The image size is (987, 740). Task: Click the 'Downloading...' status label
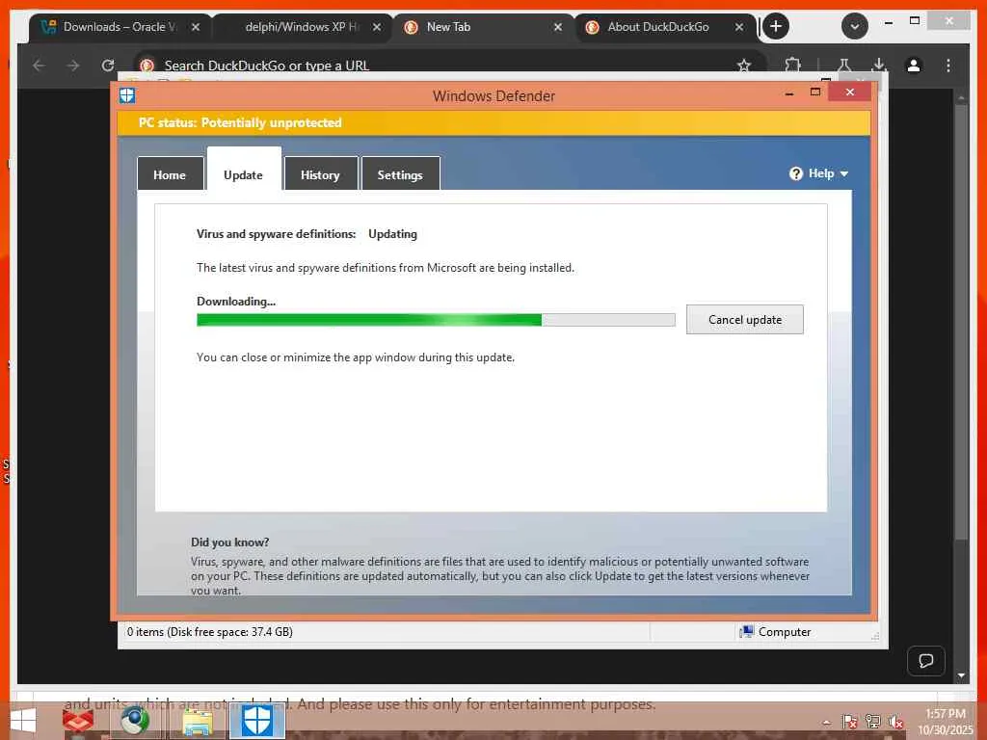tap(236, 302)
